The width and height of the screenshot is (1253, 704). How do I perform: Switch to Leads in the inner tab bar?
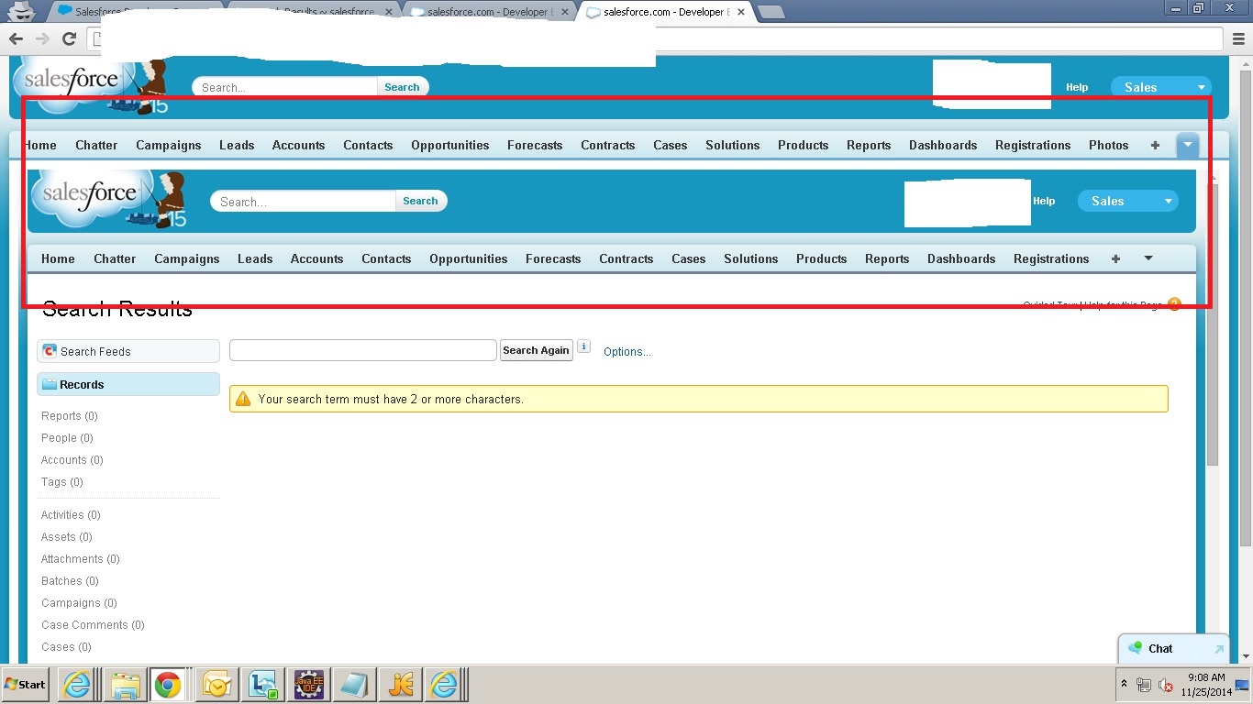click(x=255, y=258)
